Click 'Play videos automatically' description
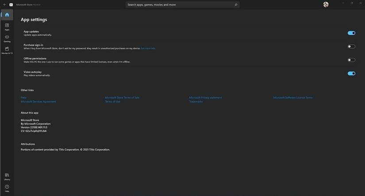The width and height of the screenshot is (365, 196). pyautogui.click(x=37, y=75)
